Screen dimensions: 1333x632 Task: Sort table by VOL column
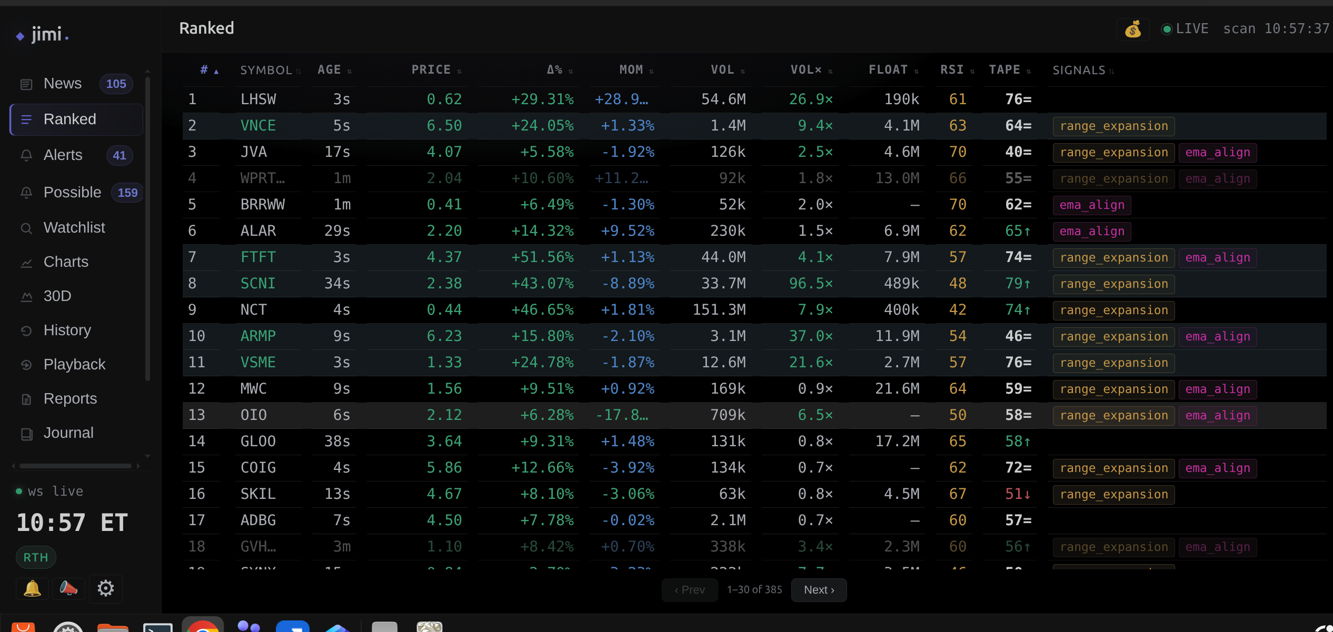coord(728,70)
